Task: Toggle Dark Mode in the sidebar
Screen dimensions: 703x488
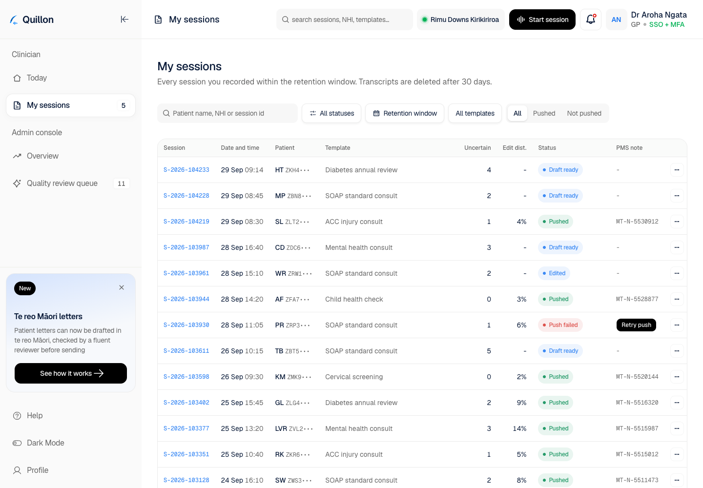Action: coord(71,443)
